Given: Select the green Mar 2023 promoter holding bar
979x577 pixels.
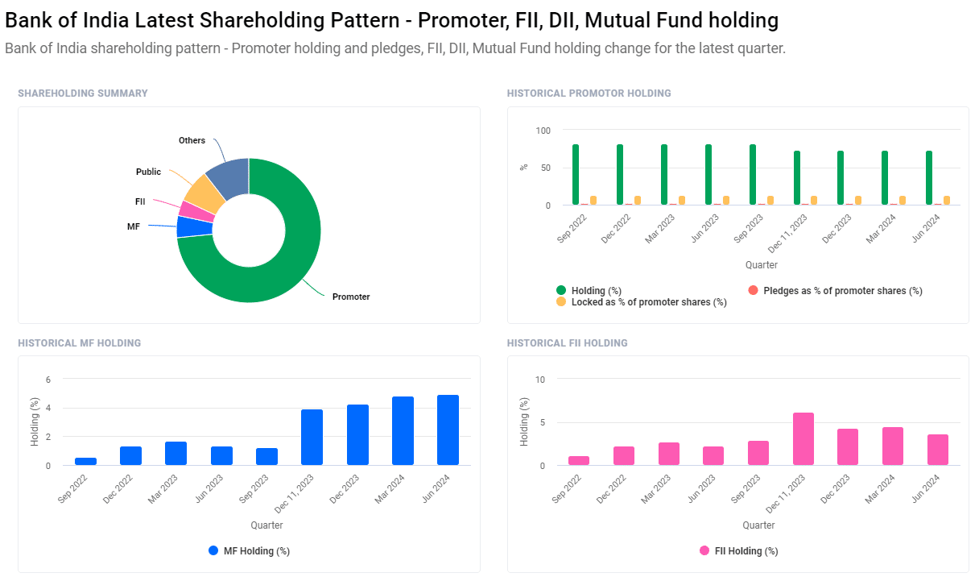Looking at the screenshot, I should coord(664,175).
